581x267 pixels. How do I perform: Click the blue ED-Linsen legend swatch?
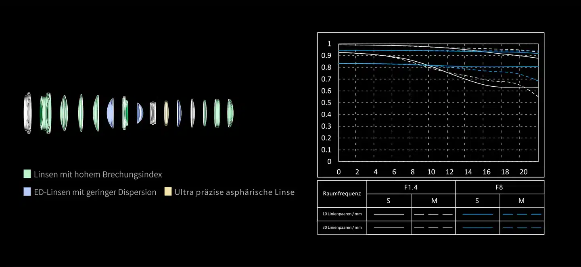pyautogui.click(x=27, y=192)
